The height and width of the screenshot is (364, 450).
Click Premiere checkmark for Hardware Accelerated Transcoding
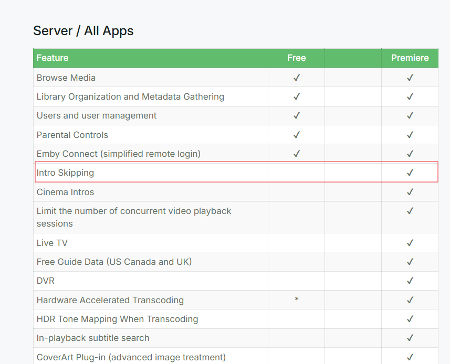click(x=410, y=300)
